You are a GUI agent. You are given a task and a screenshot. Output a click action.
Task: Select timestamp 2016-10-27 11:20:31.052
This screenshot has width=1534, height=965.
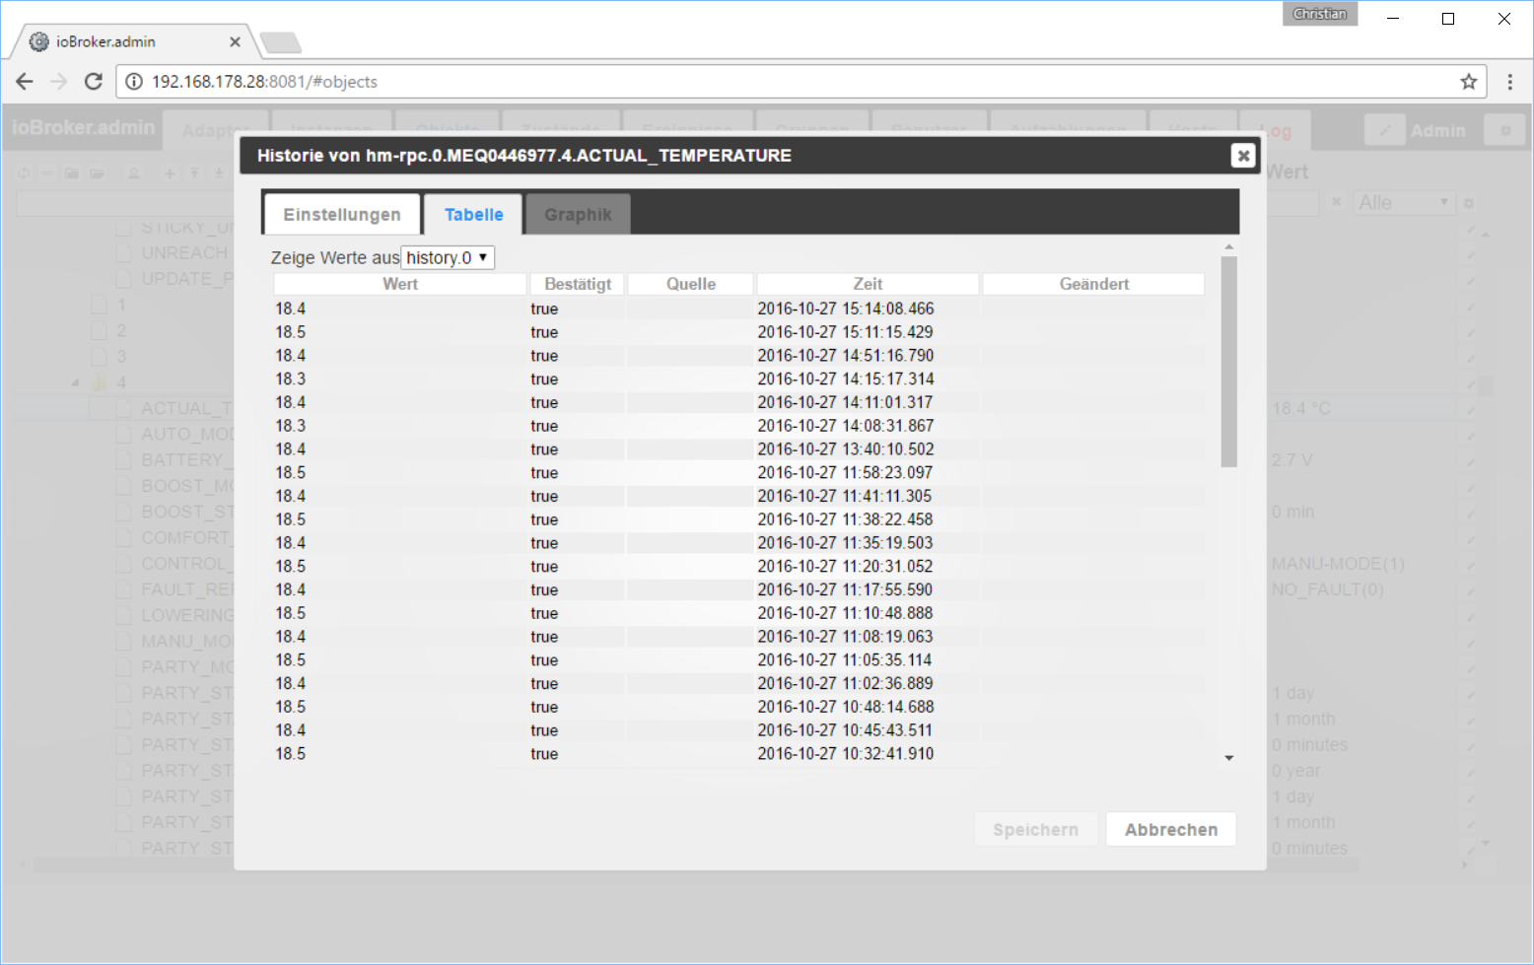pyautogui.click(x=846, y=566)
